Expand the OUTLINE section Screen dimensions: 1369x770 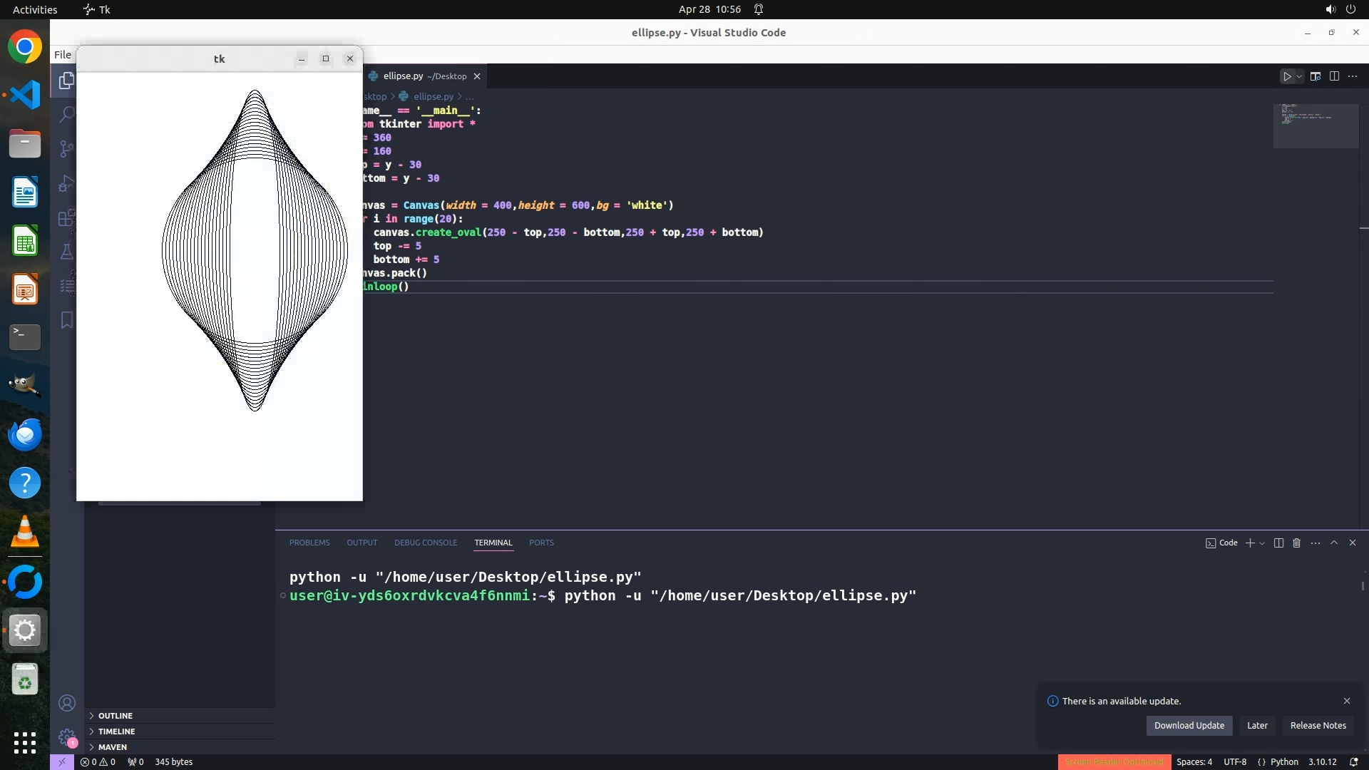coord(115,715)
